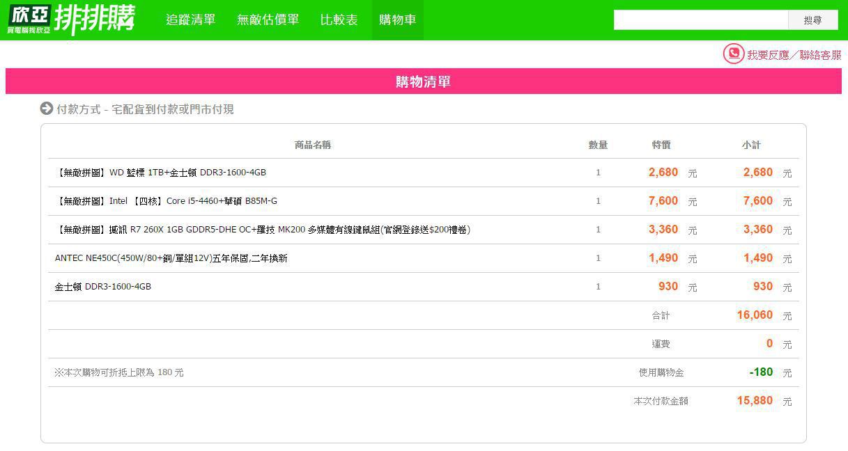Click the 小計 column header
Image resolution: width=848 pixels, height=451 pixels.
[751, 145]
